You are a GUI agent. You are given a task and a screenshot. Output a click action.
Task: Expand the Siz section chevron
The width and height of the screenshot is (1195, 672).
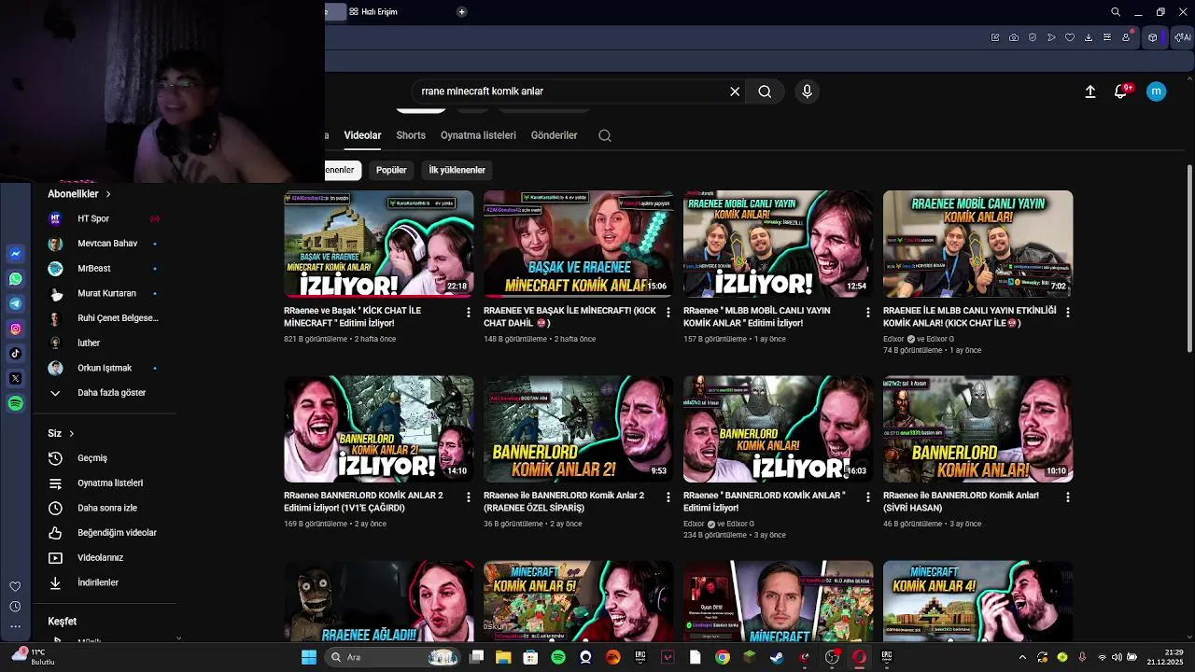click(x=71, y=434)
